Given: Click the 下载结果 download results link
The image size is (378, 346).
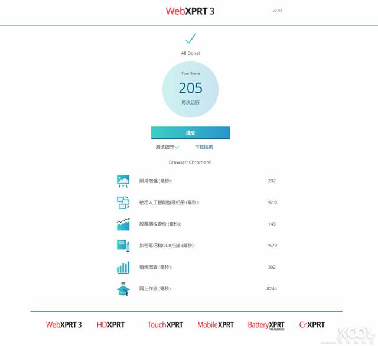Looking at the screenshot, I should (x=204, y=147).
